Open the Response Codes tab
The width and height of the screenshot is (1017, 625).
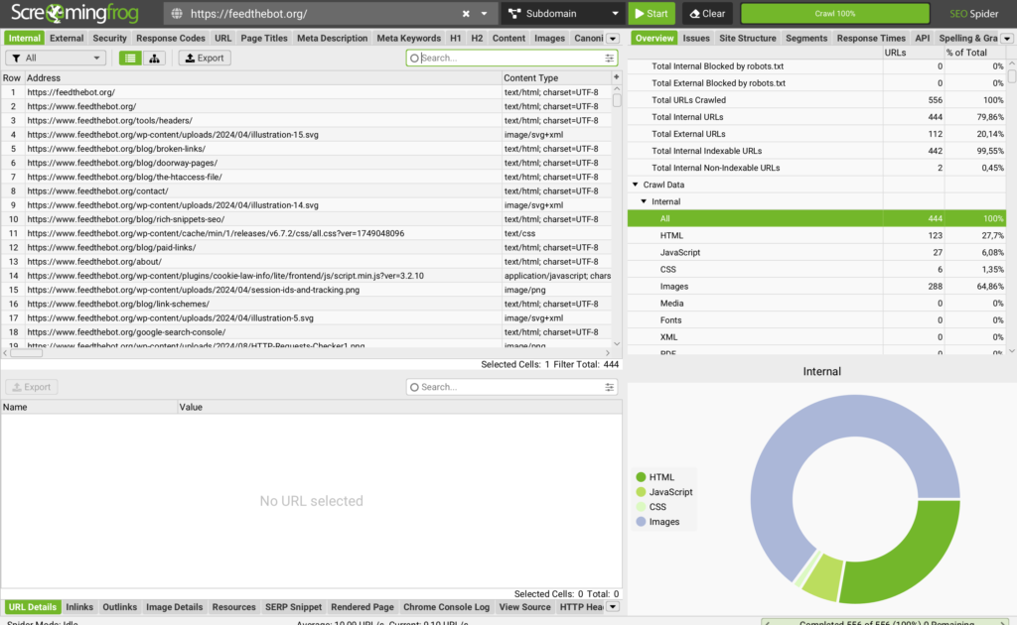(x=171, y=39)
